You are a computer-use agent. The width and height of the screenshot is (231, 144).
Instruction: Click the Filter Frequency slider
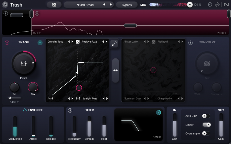pyautogui.click(x=74, y=126)
